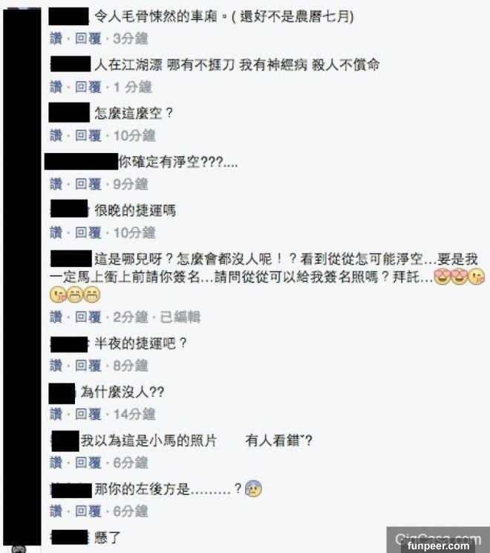Click the funpeer.com watermark

click(438, 546)
